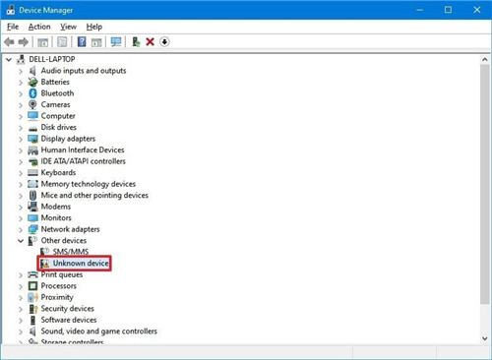Collapse the DELL-LAPTOP root node
This screenshot has height=360, width=492.
9,60
